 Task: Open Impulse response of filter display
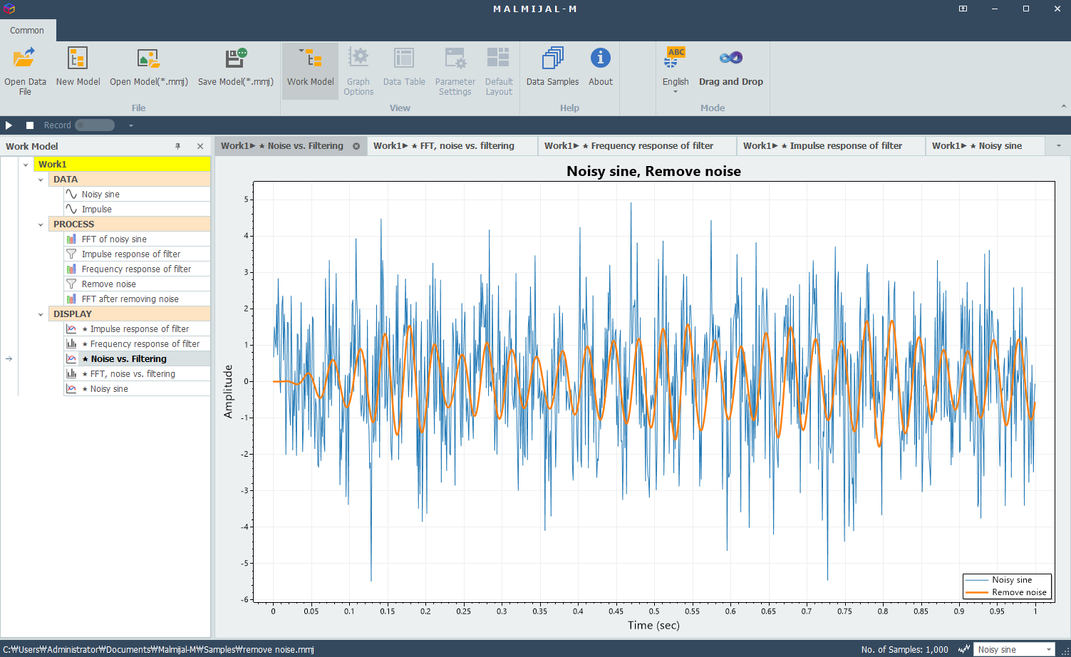coord(137,329)
